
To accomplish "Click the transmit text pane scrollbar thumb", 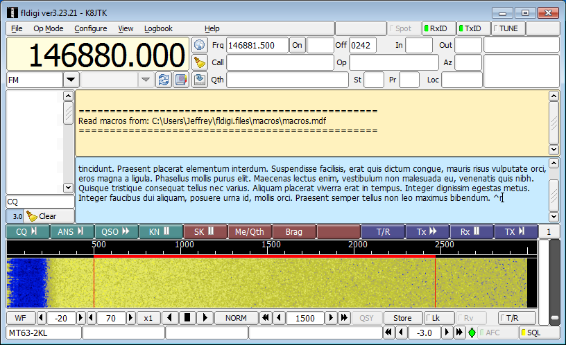I will coord(554,195).
